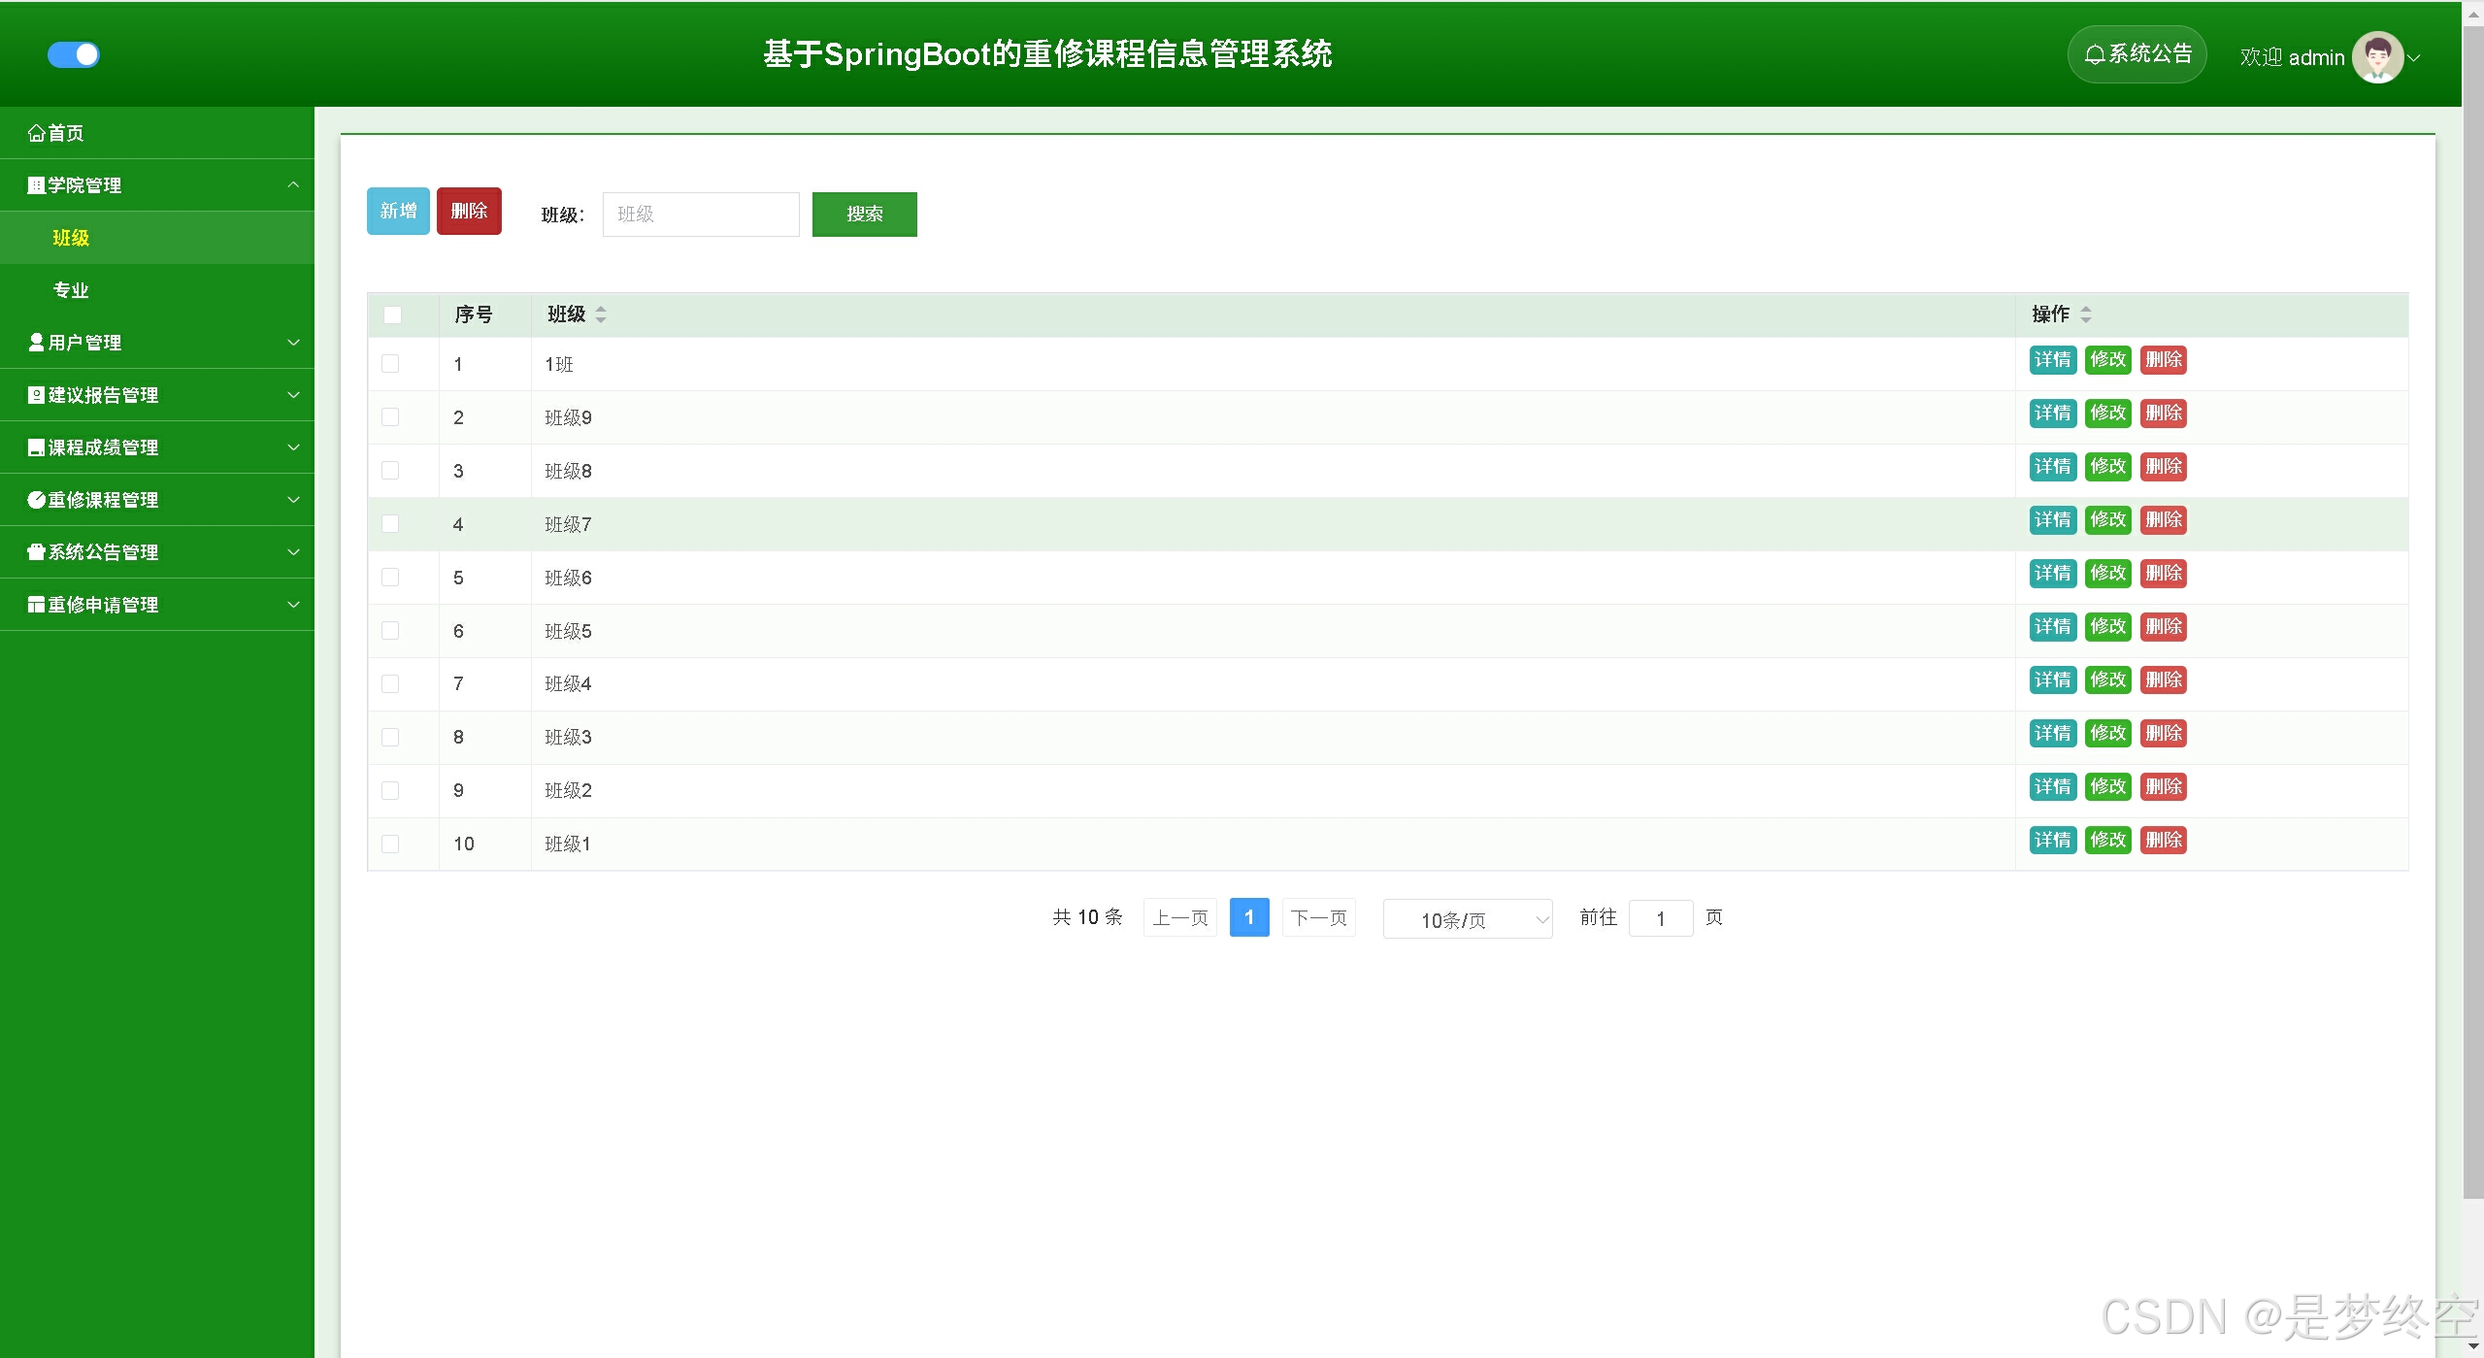Screen dimensions: 2484x1358
Task: Click the 重修课程管理 checkmark icon
Action: 36,500
